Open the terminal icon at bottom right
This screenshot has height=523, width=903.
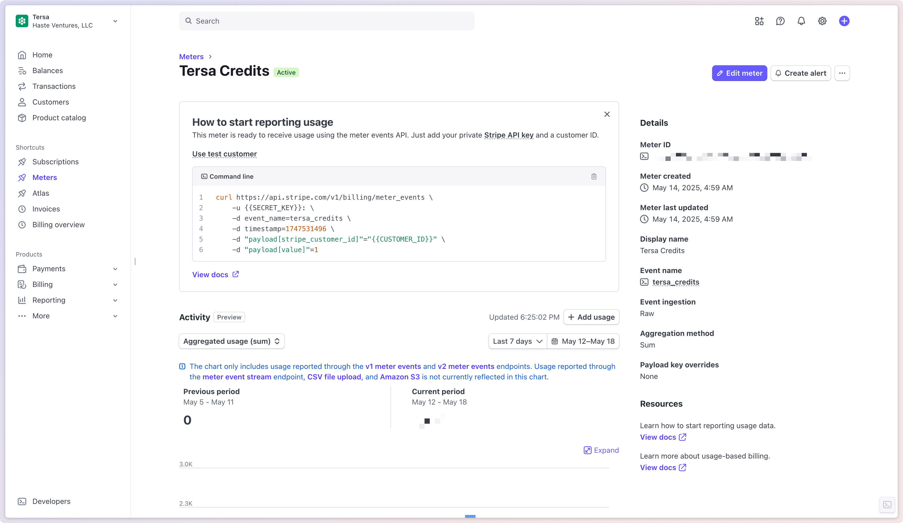(x=887, y=505)
